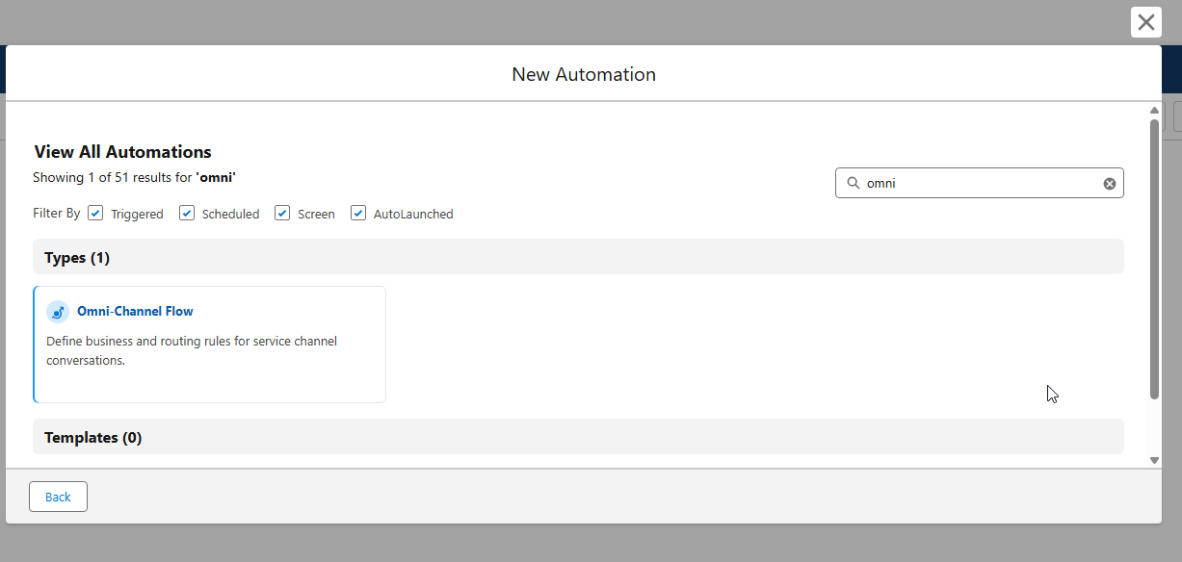Clear the 'omni' search text

click(1109, 184)
